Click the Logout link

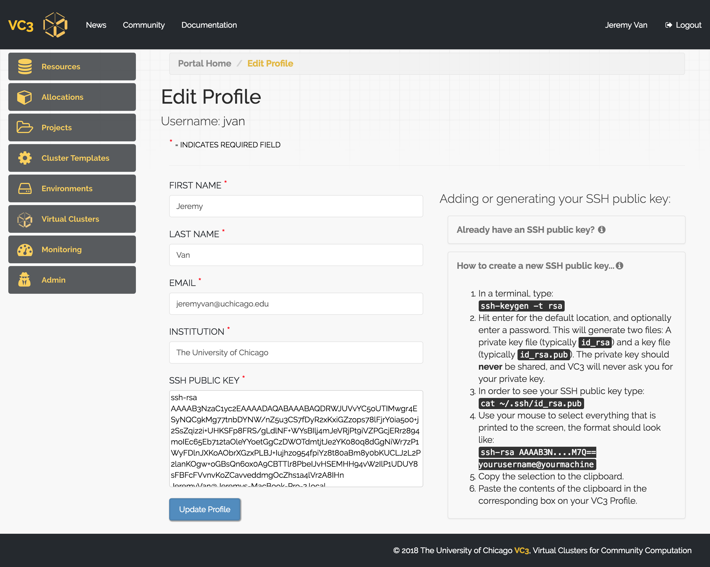pyautogui.click(x=684, y=25)
